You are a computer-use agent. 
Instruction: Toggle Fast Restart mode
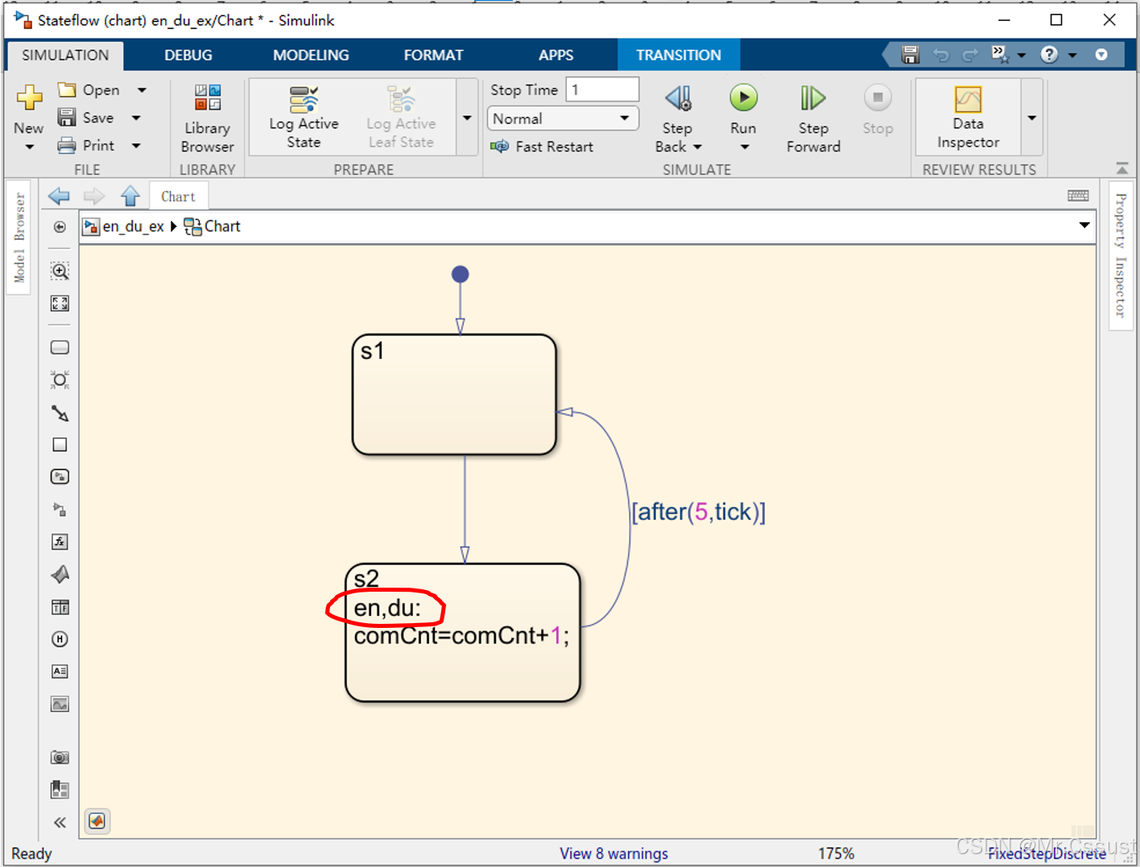point(542,147)
